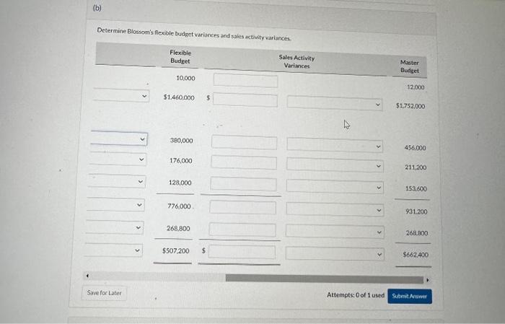Open the row label dropdown beside 776,000
This screenshot has height=324, width=505.
tap(115, 204)
